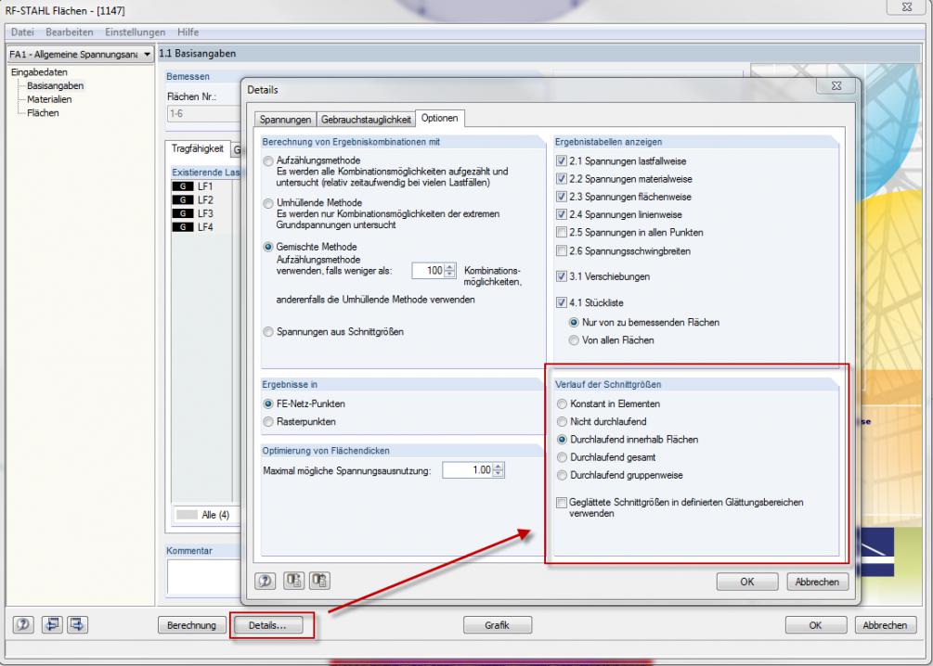Select Nur von zu bemessenden Flächen
The image size is (933, 666).
click(x=574, y=322)
